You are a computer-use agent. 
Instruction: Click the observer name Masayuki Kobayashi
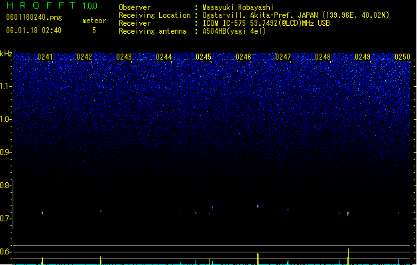pos(238,7)
